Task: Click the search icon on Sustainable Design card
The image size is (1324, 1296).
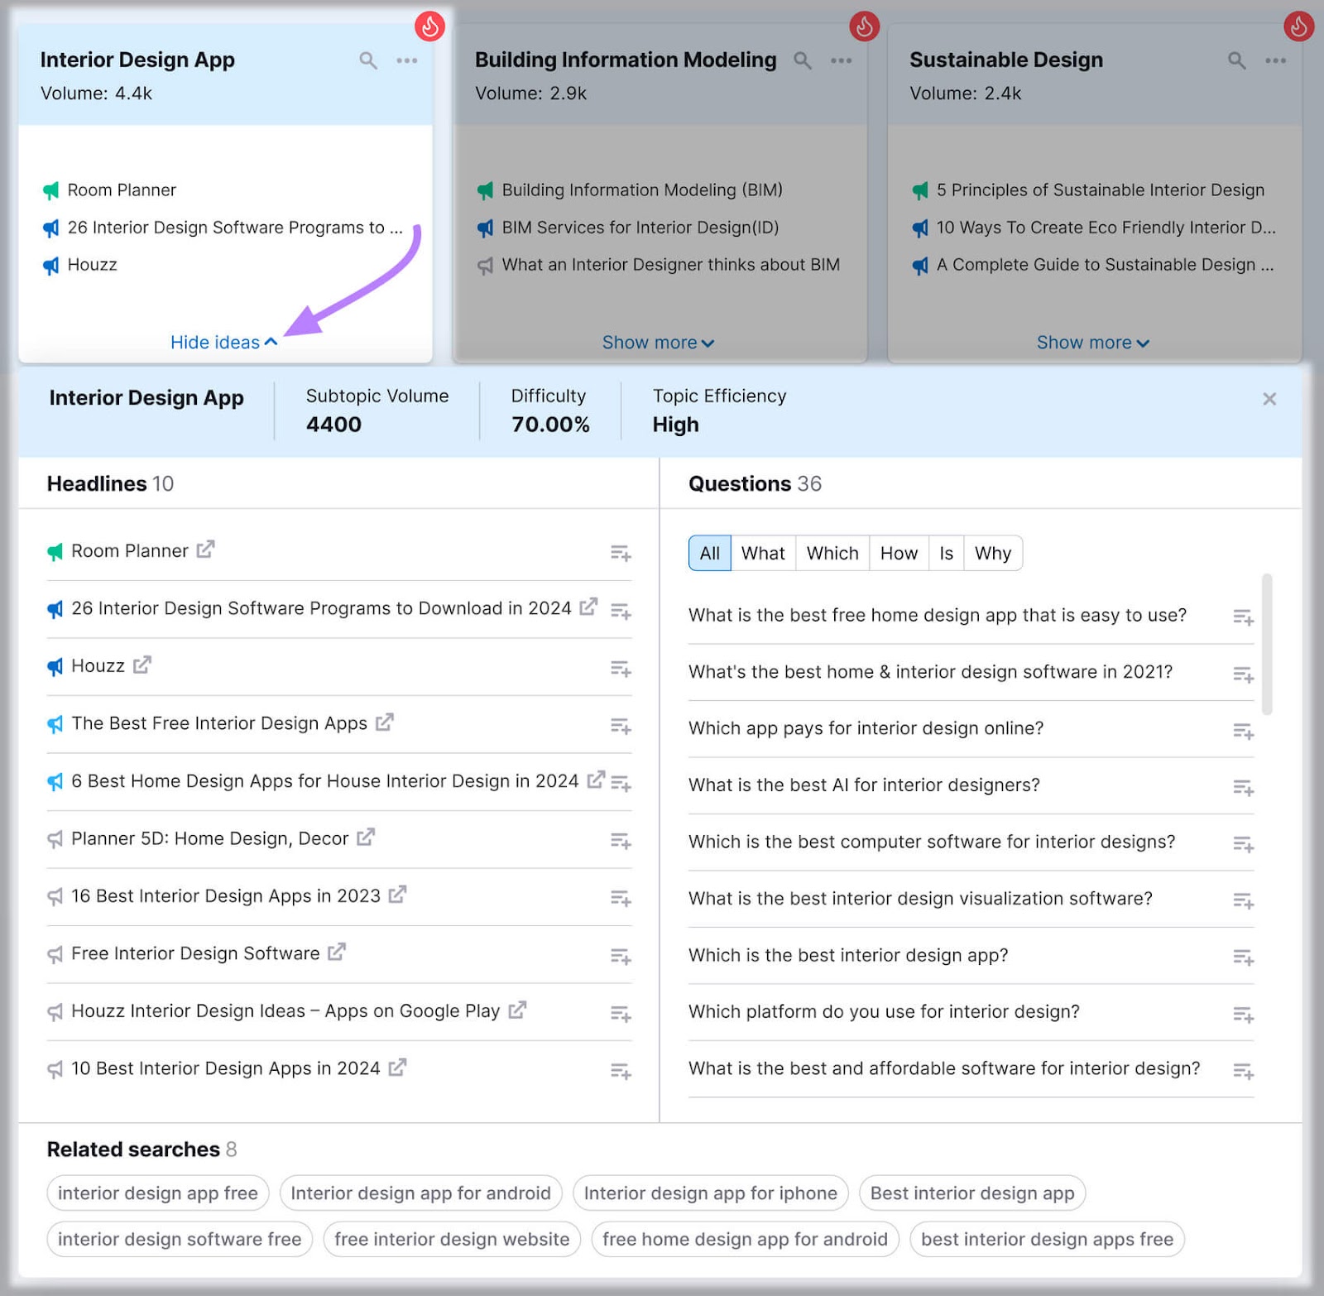Action: (1236, 60)
